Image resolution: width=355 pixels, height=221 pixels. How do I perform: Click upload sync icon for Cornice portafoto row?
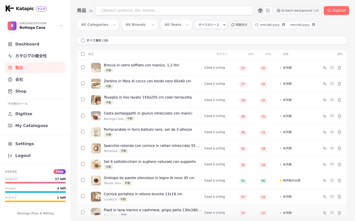click(x=332, y=197)
